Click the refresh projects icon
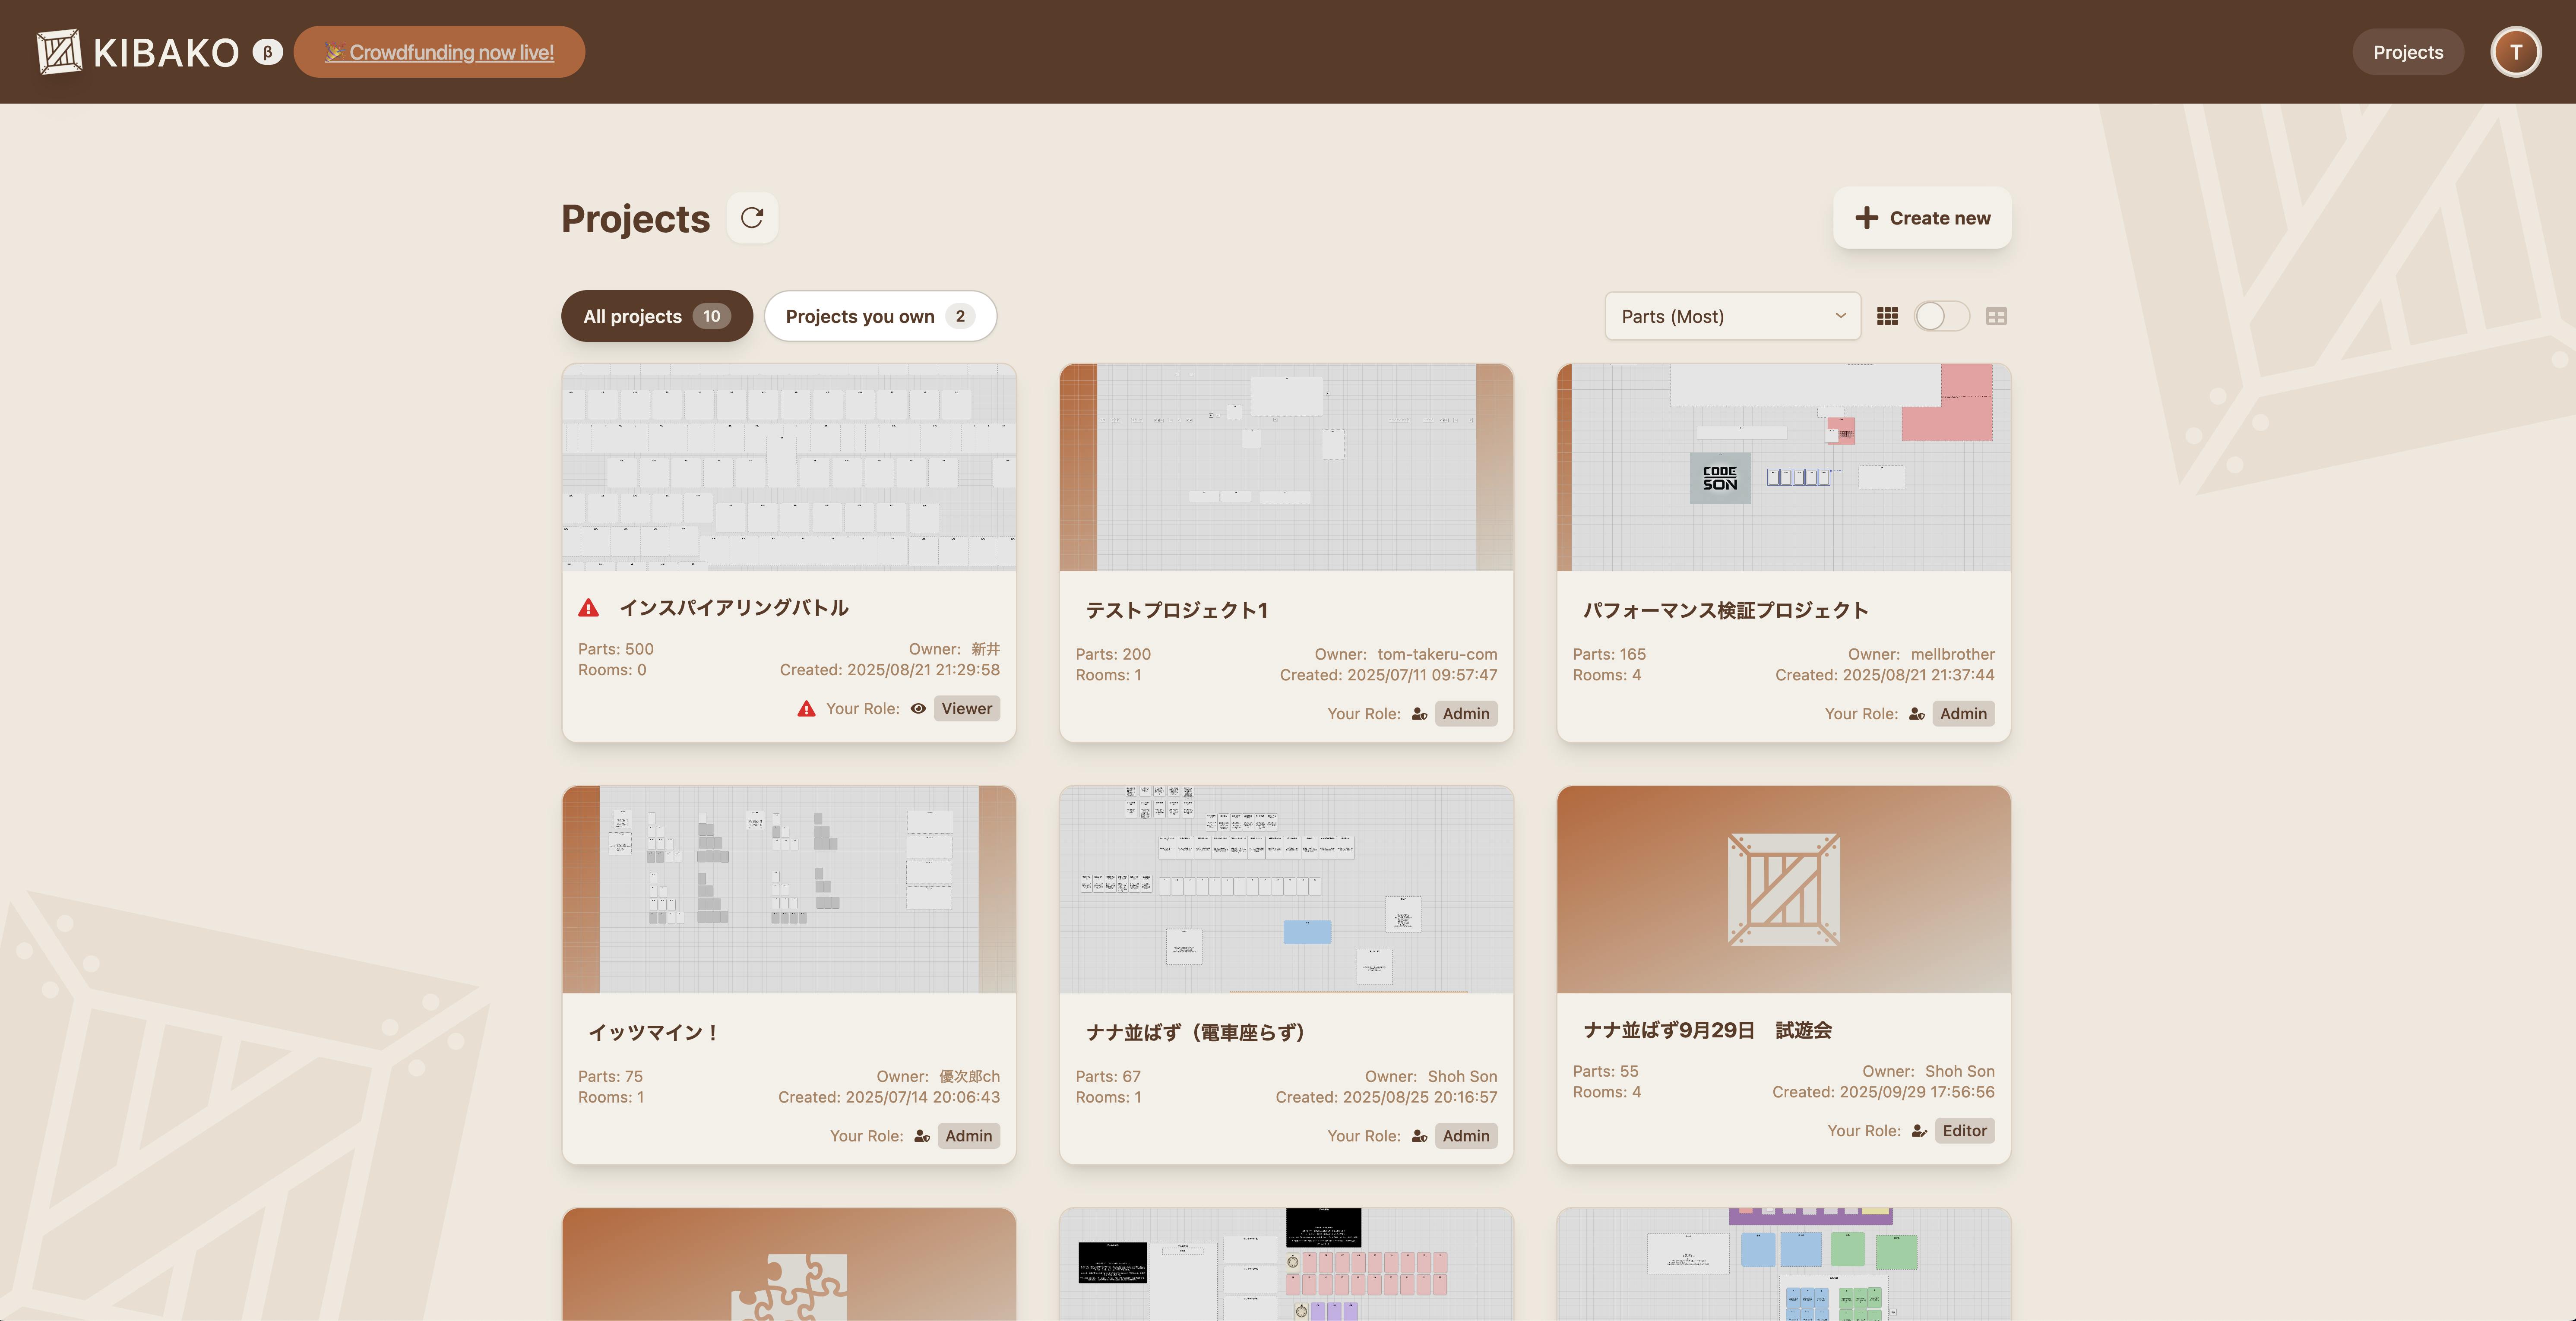This screenshot has height=1321, width=2576. [x=752, y=217]
